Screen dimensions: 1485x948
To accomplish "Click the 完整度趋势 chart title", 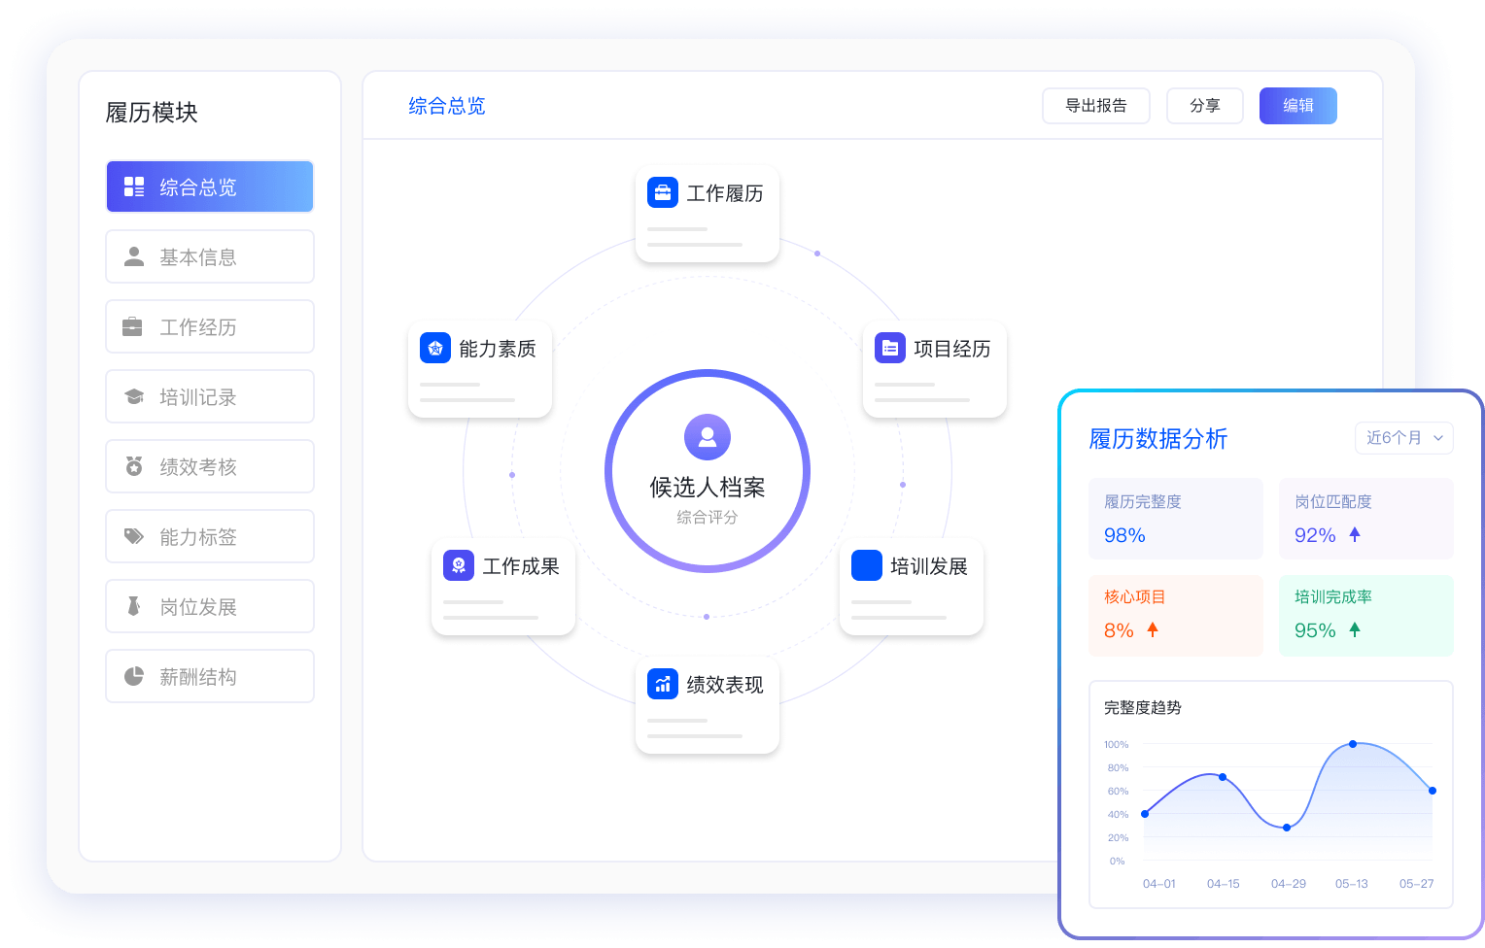I will tap(1143, 707).
